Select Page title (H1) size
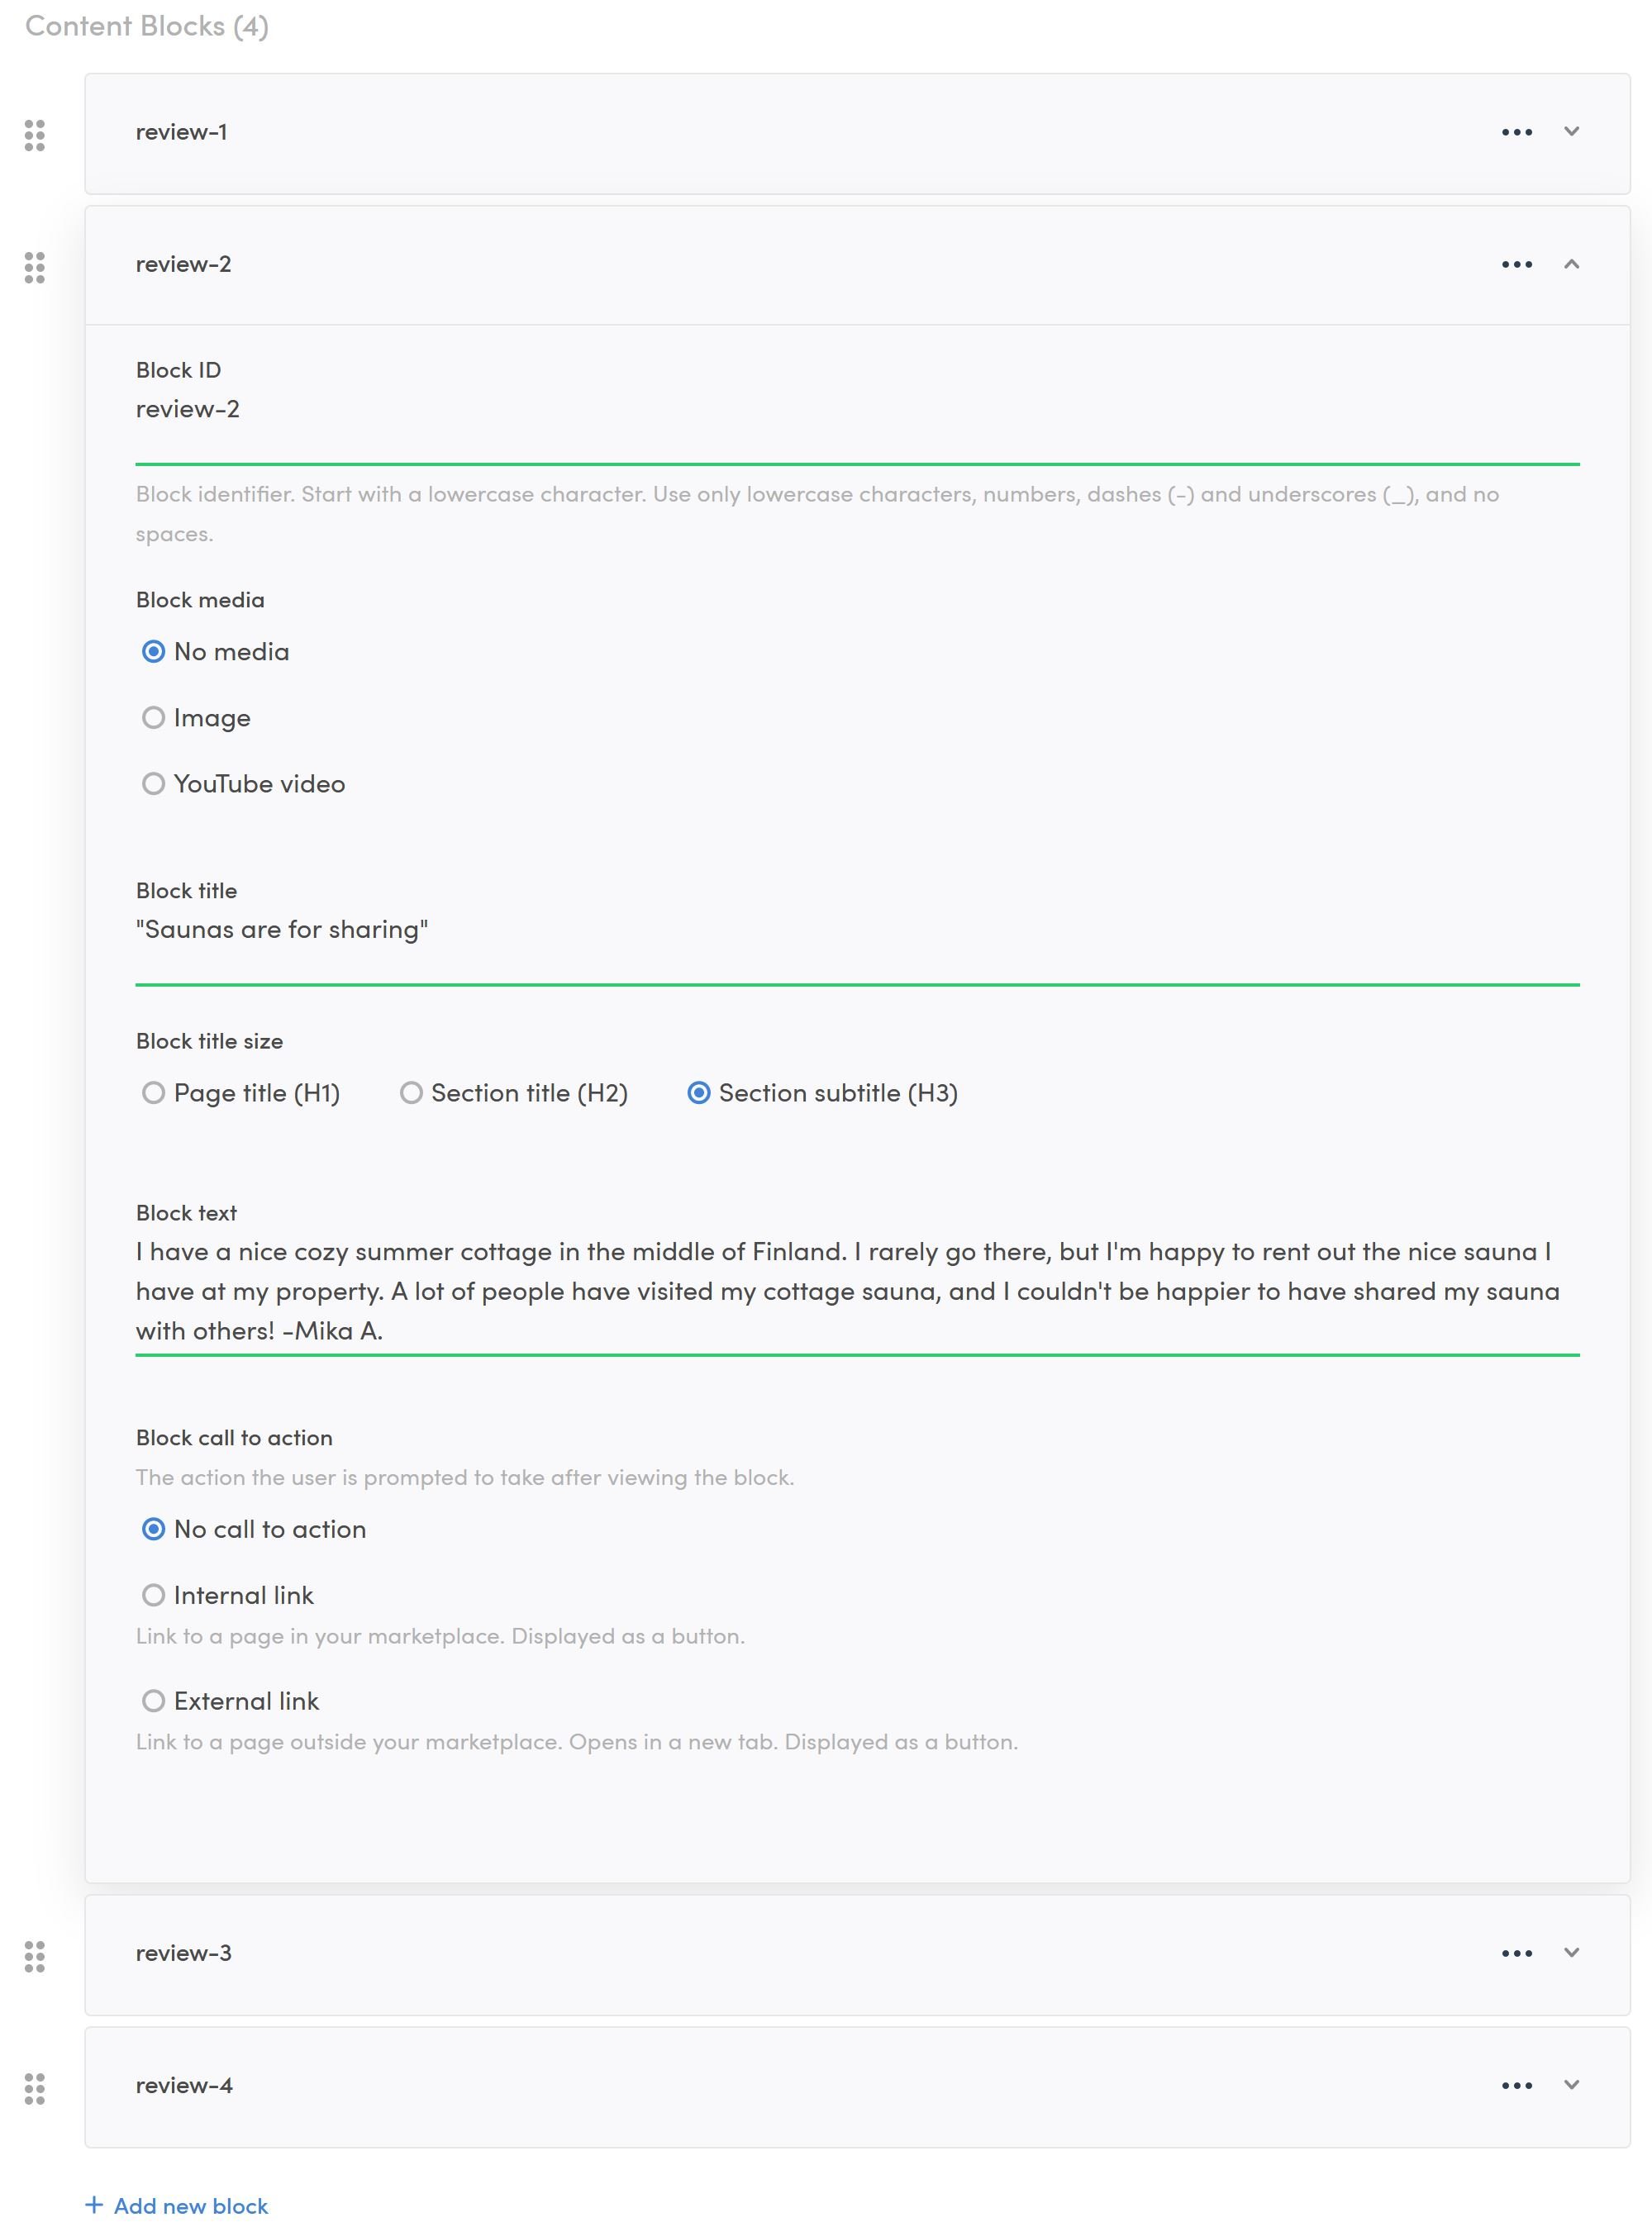 (x=153, y=1093)
